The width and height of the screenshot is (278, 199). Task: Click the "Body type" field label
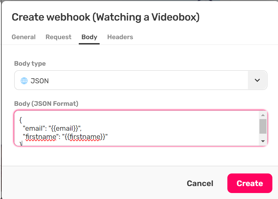point(30,63)
